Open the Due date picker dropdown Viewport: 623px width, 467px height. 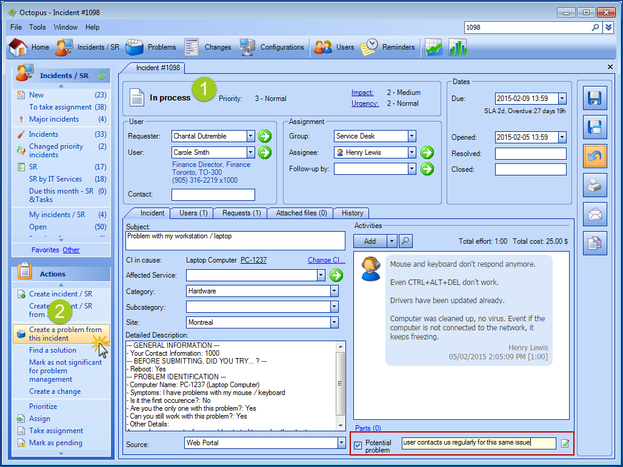click(x=562, y=99)
